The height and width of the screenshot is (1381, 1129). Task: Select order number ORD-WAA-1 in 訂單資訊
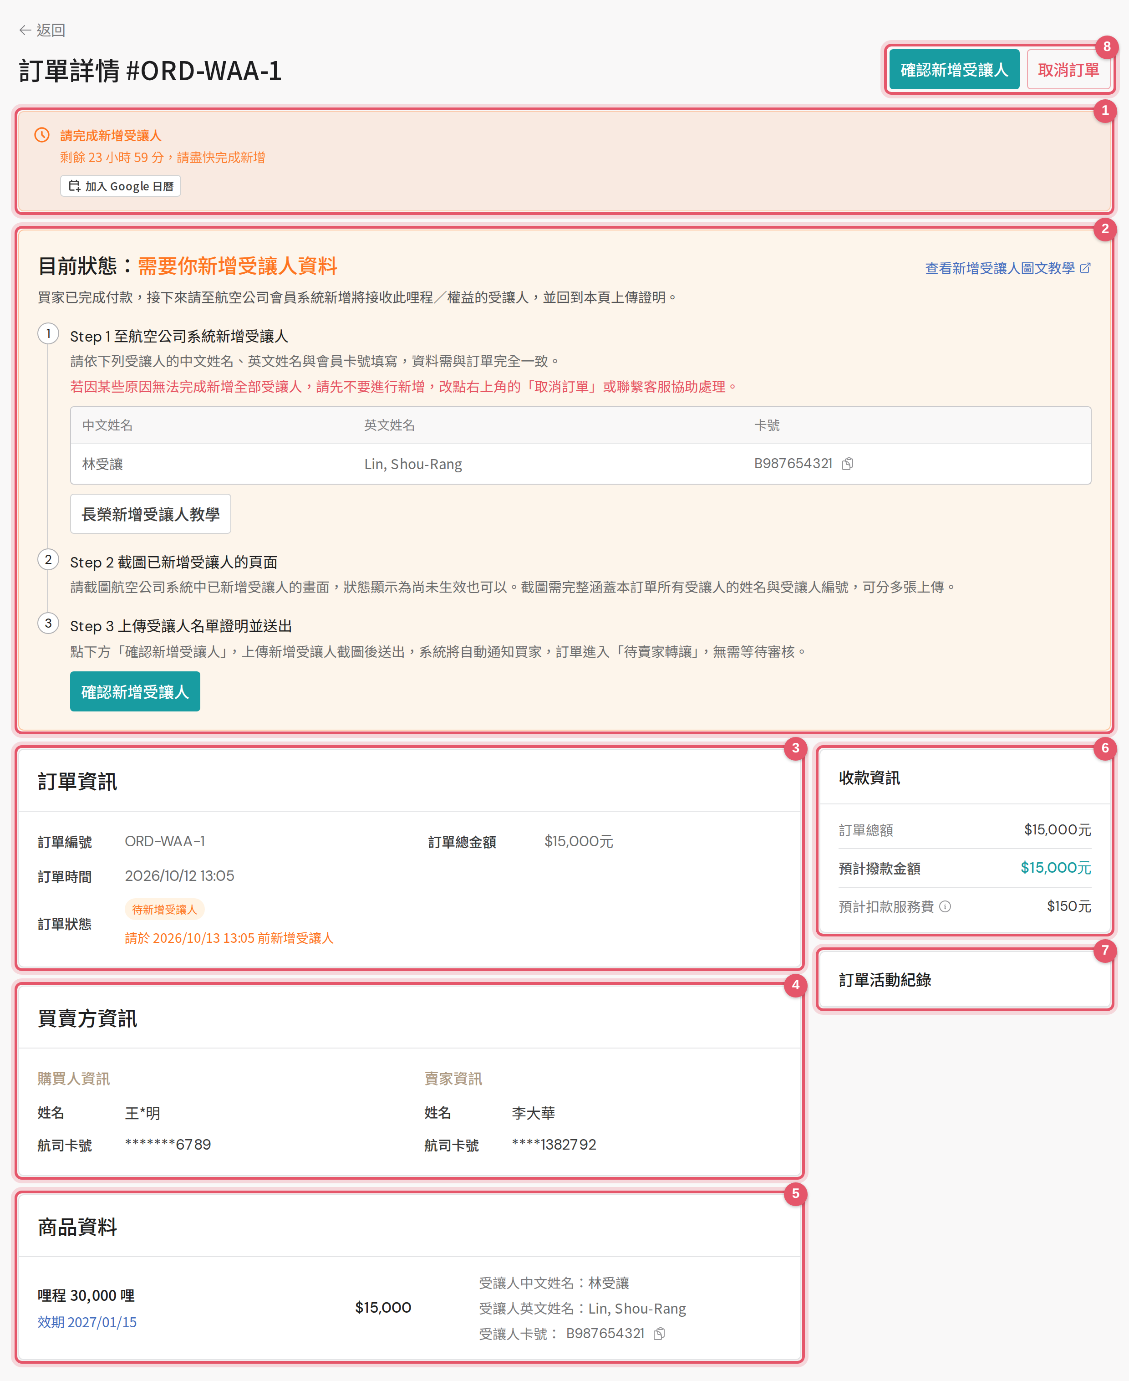point(165,841)
